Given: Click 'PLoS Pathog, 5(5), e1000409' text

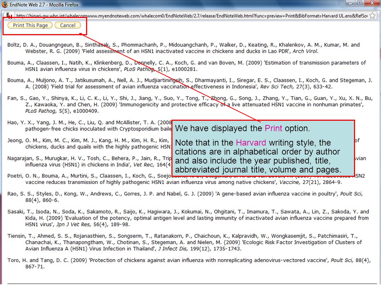Looking at the screenshot, I should (x=62, y=111).
